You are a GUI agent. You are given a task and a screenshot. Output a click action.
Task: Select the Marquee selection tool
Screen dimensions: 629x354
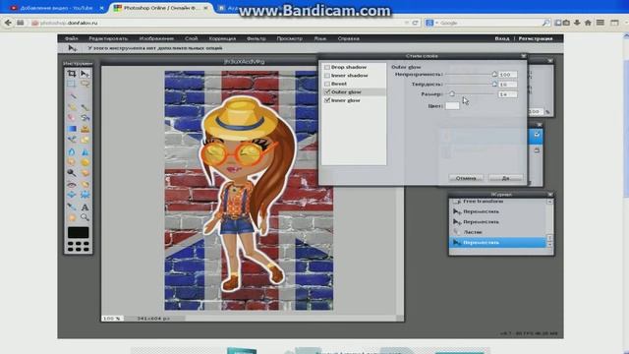[72, 84]
